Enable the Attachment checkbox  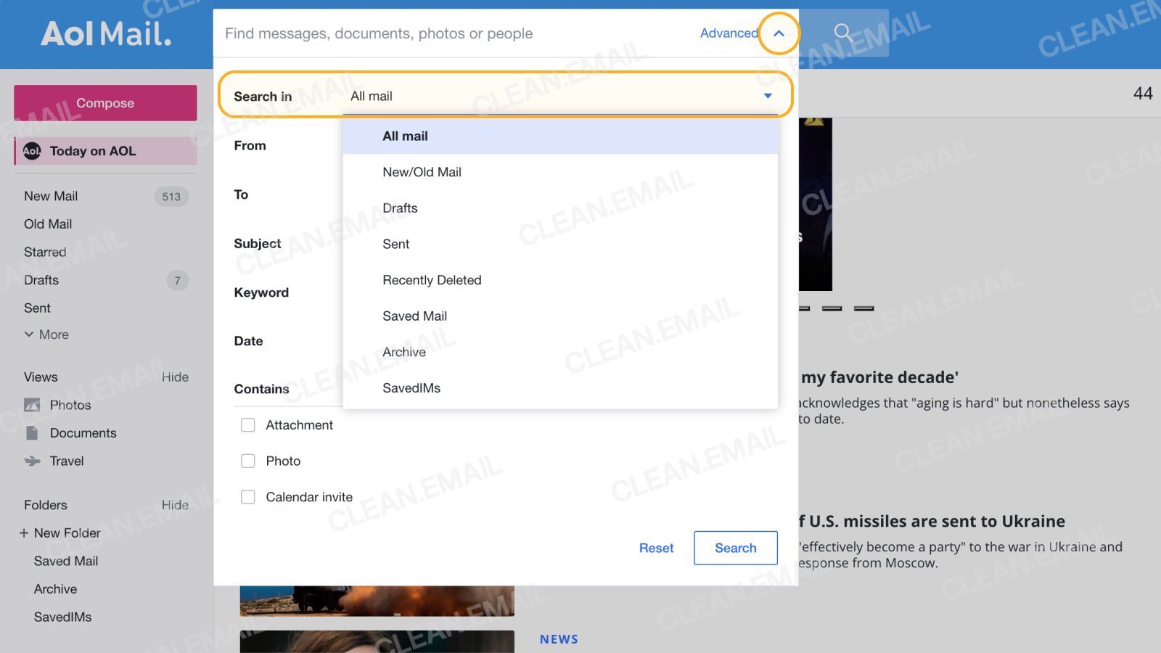coord(248,424)
